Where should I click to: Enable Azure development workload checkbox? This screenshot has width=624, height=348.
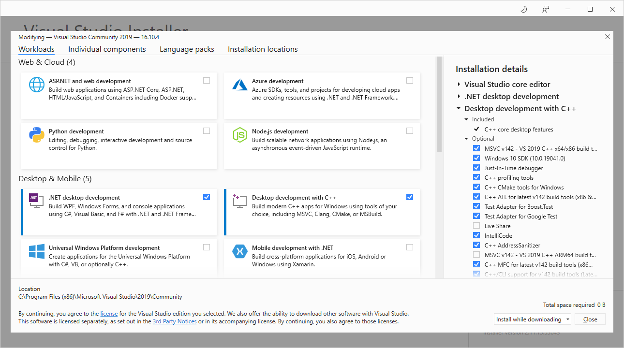coord(410,81)
